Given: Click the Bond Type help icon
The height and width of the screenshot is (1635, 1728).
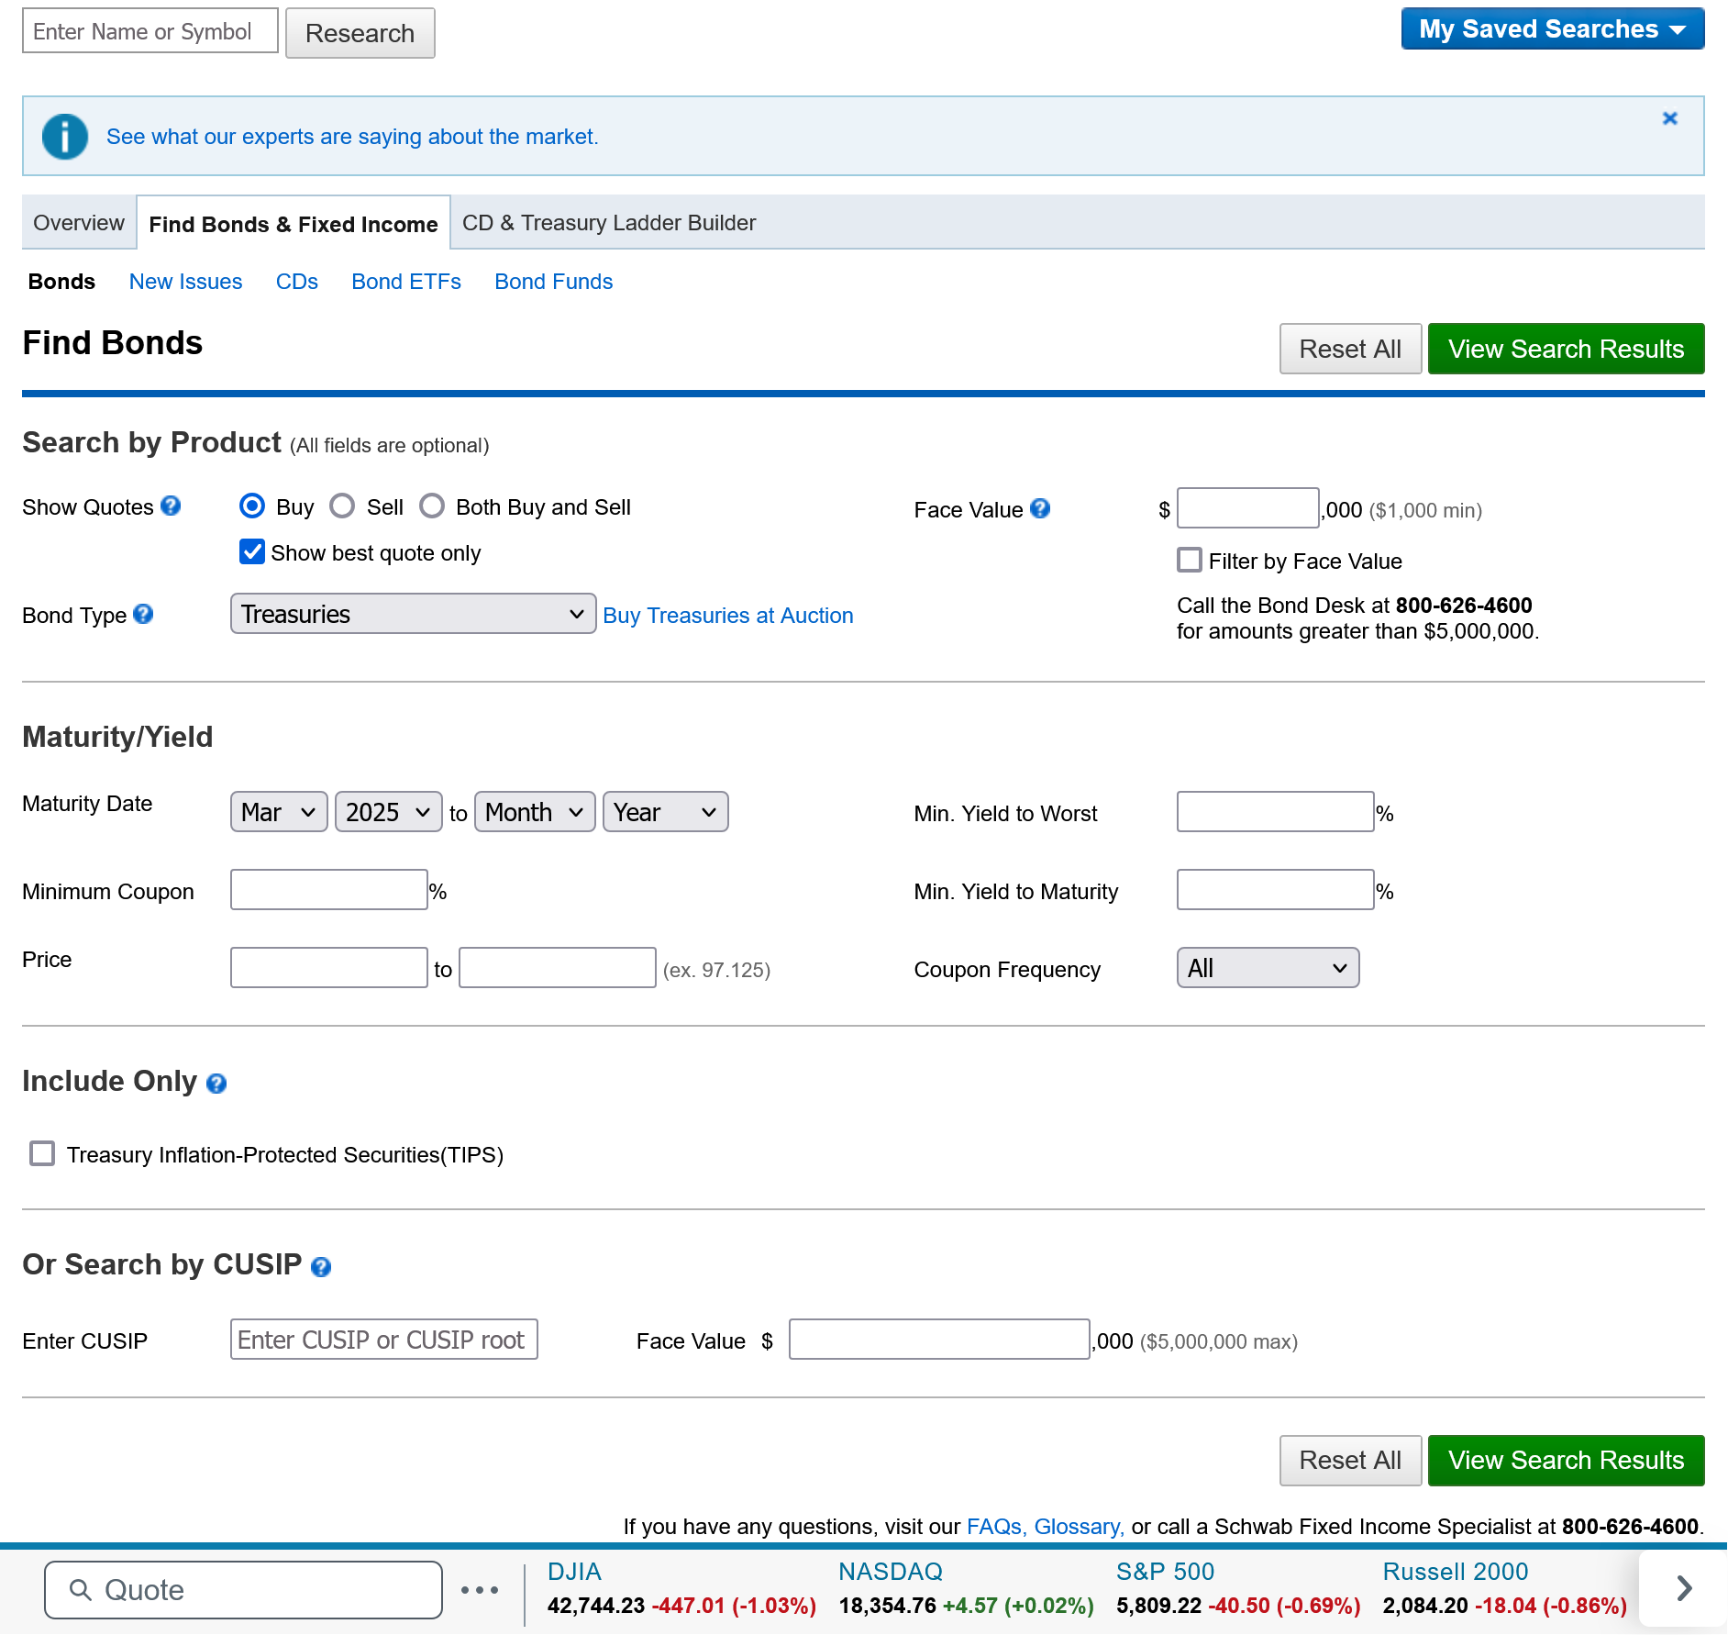Looking at the screenshot, I should [x=143, y=614].
